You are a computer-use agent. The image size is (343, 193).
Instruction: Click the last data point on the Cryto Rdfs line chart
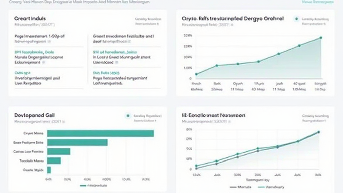[x=321, y=38]
